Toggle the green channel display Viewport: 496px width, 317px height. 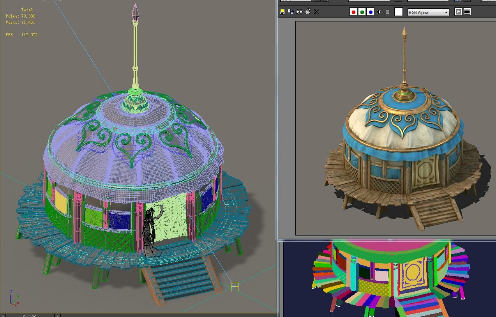click(362, 12)
